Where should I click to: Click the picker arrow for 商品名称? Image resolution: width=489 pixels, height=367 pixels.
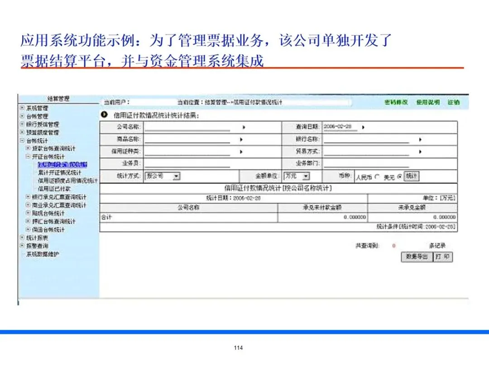(241, 140)
